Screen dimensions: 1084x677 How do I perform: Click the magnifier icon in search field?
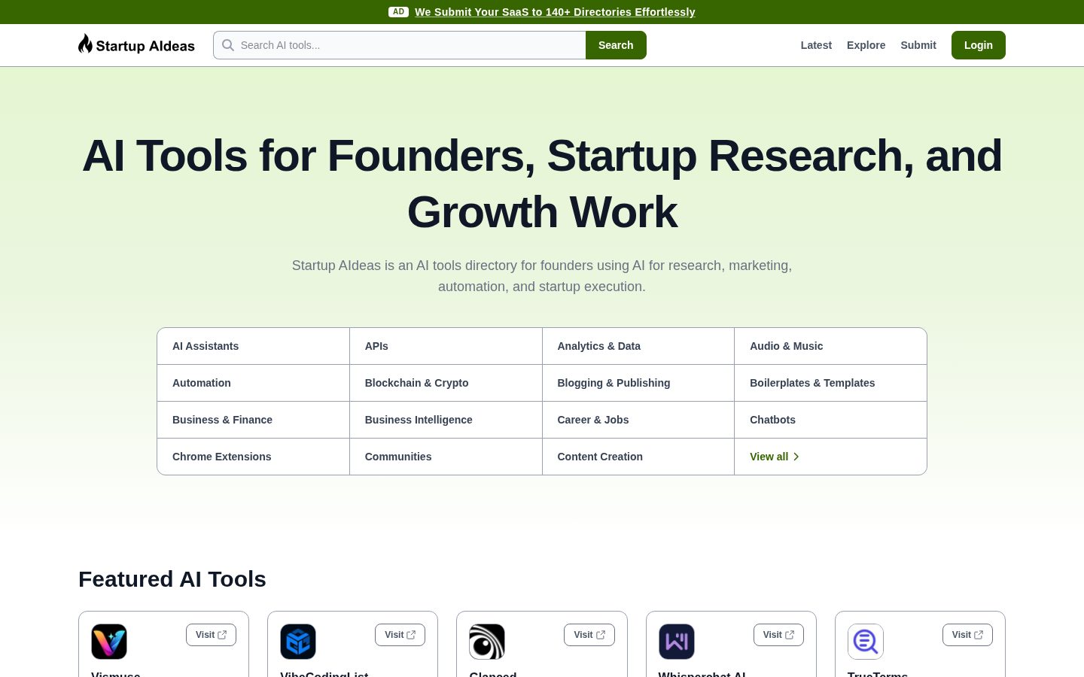[x=228, y=45]
